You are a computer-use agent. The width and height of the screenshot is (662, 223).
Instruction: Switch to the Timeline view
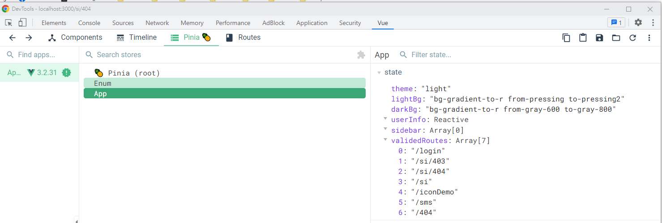coord(137,38)
